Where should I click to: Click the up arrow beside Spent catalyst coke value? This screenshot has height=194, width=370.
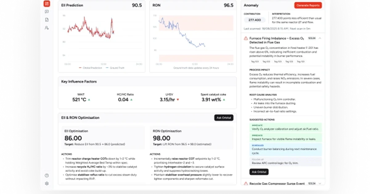pos(224,100)
